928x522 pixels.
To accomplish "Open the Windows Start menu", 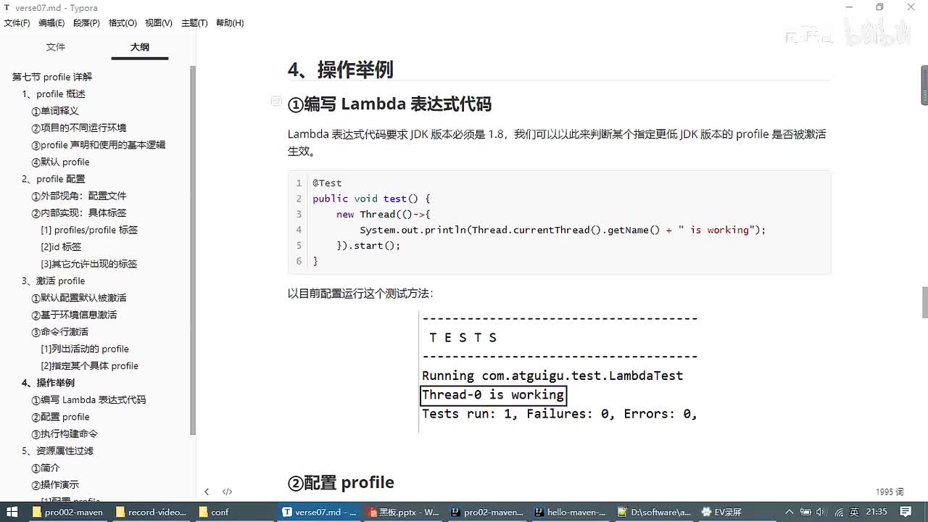I will 12,512.
